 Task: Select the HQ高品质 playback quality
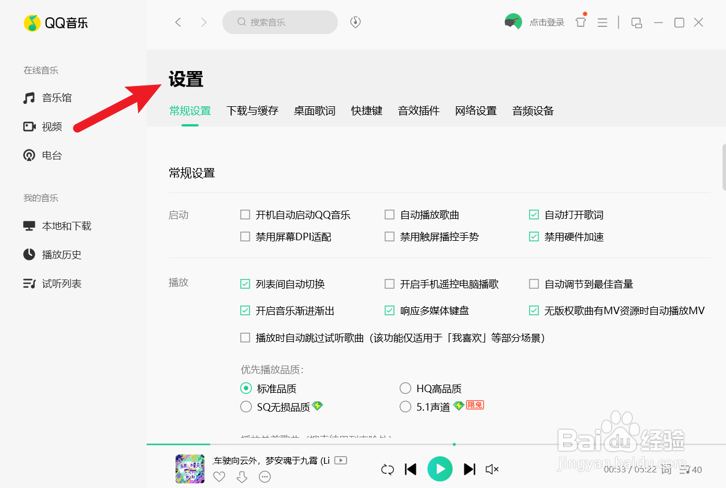(x=405, y=388)
